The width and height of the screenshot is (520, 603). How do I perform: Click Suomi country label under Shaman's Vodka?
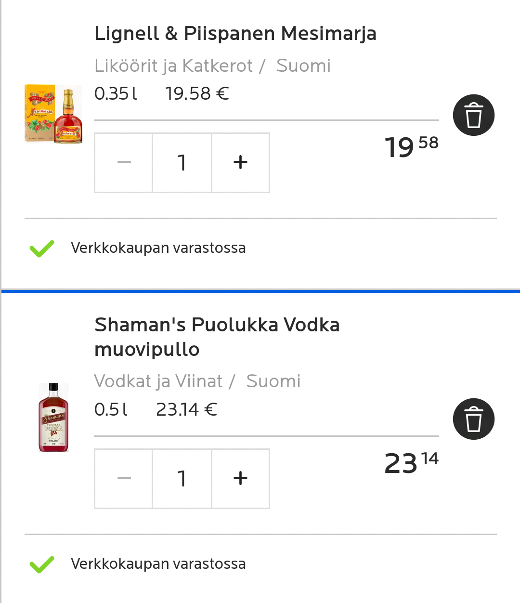[x=273, y=381]
